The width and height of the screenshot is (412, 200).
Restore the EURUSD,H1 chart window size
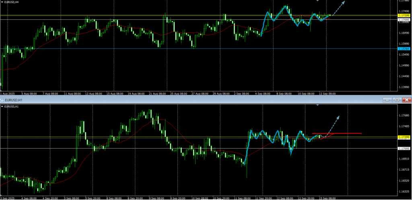point(397,99)
